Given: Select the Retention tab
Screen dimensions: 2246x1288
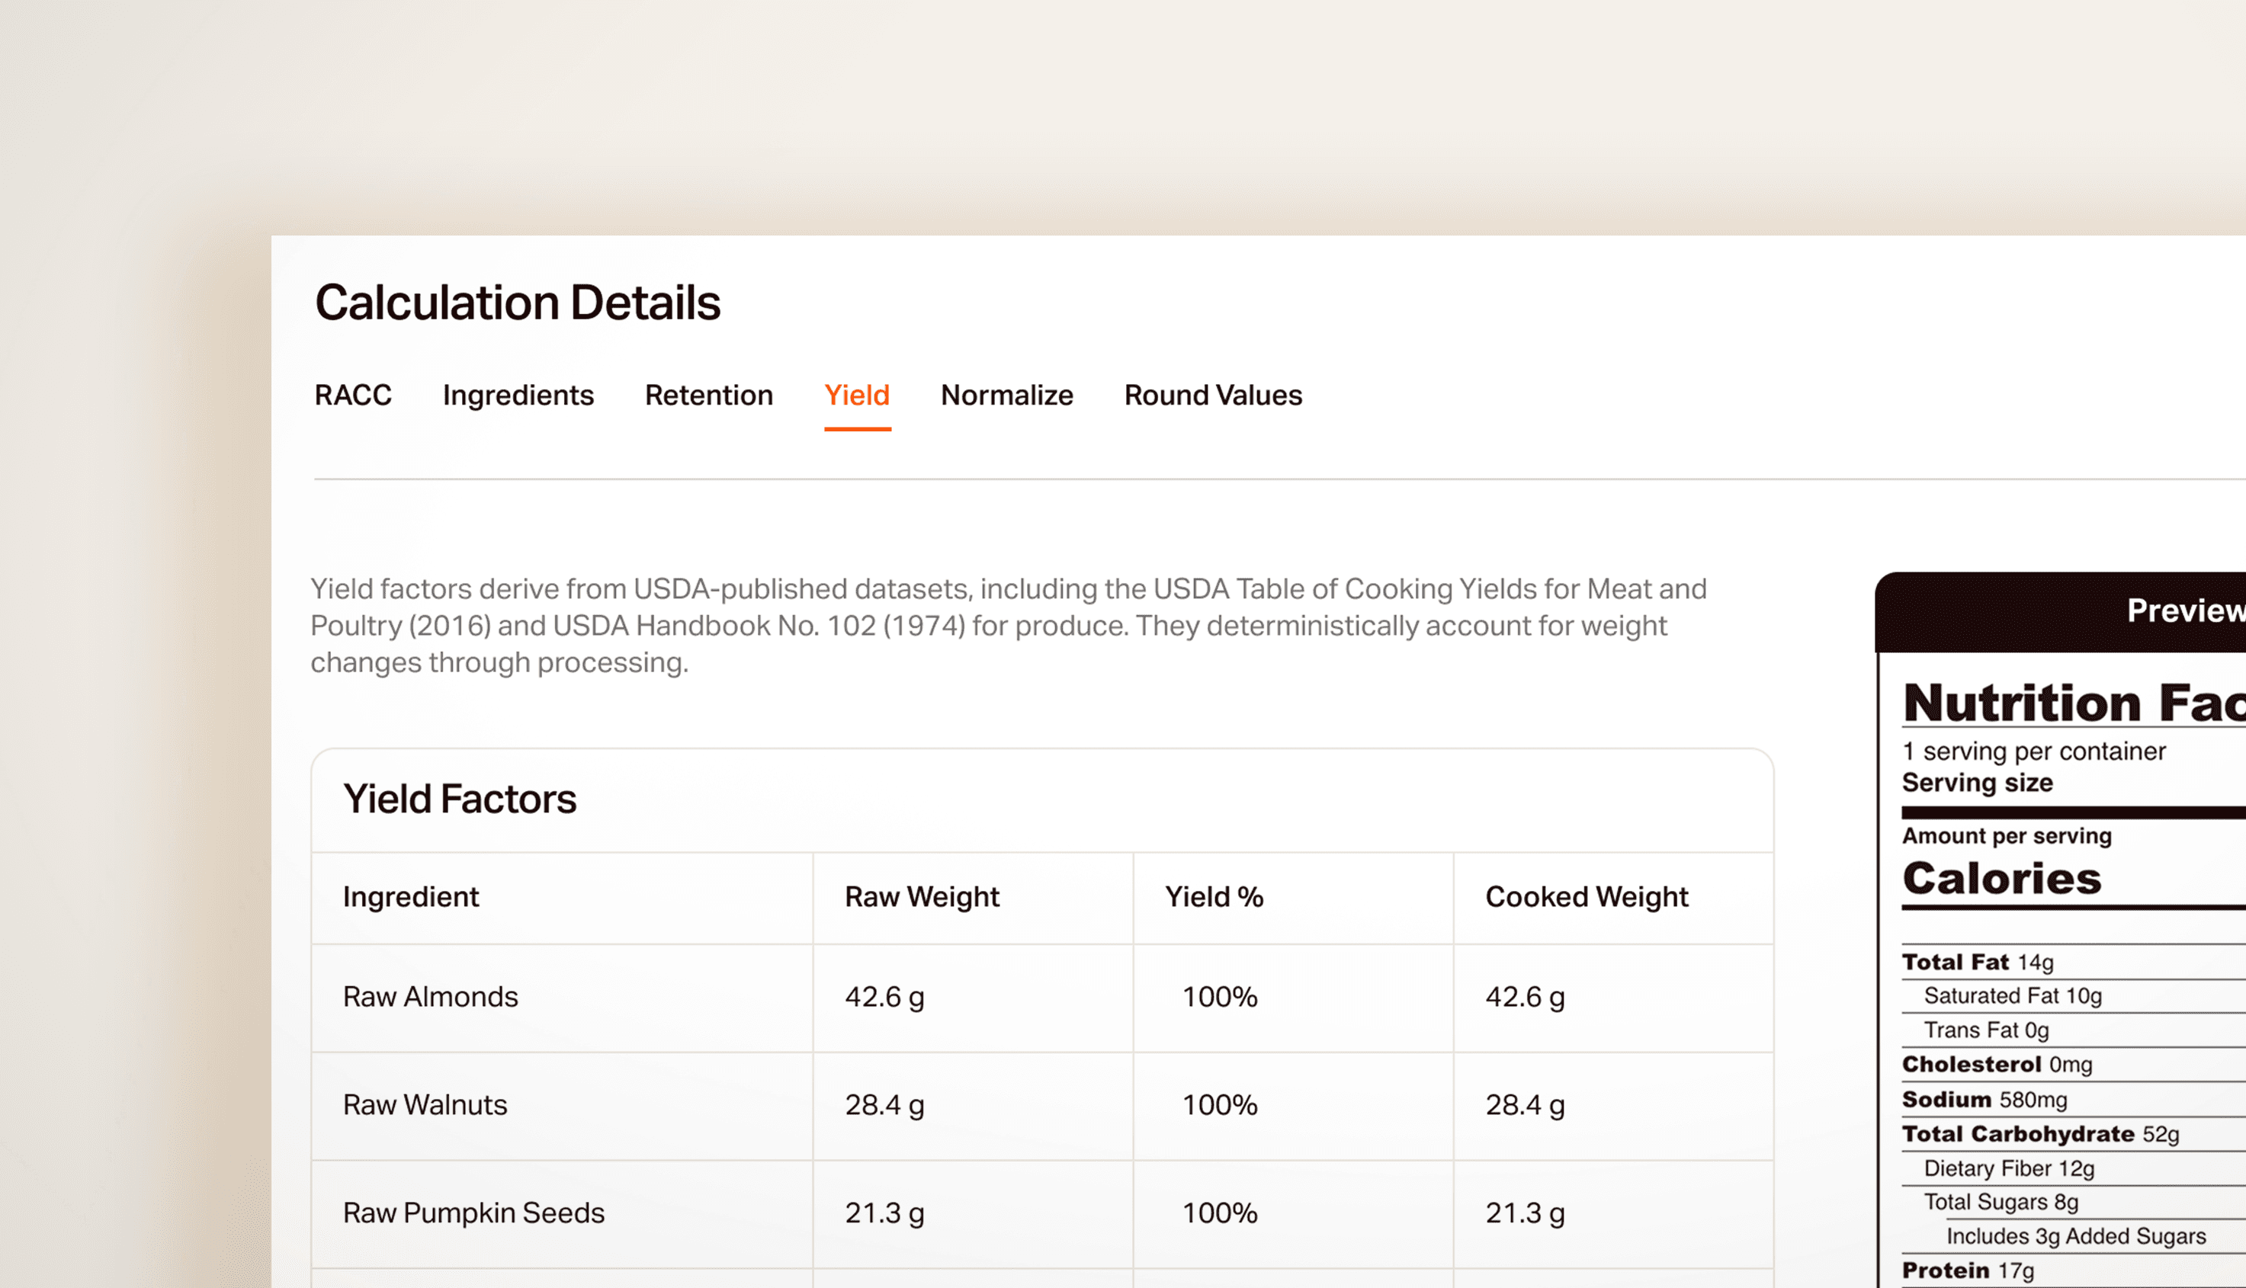Looking at the screenshot, I should pos(708,395).
